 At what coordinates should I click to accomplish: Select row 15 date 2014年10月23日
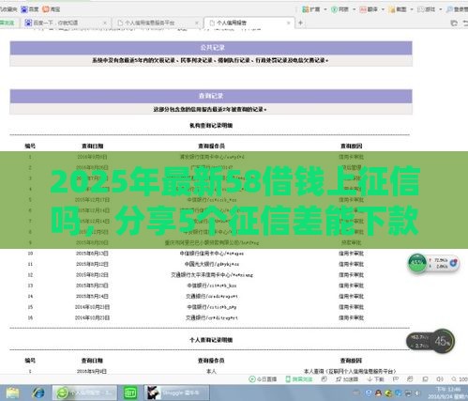(92, 307)
